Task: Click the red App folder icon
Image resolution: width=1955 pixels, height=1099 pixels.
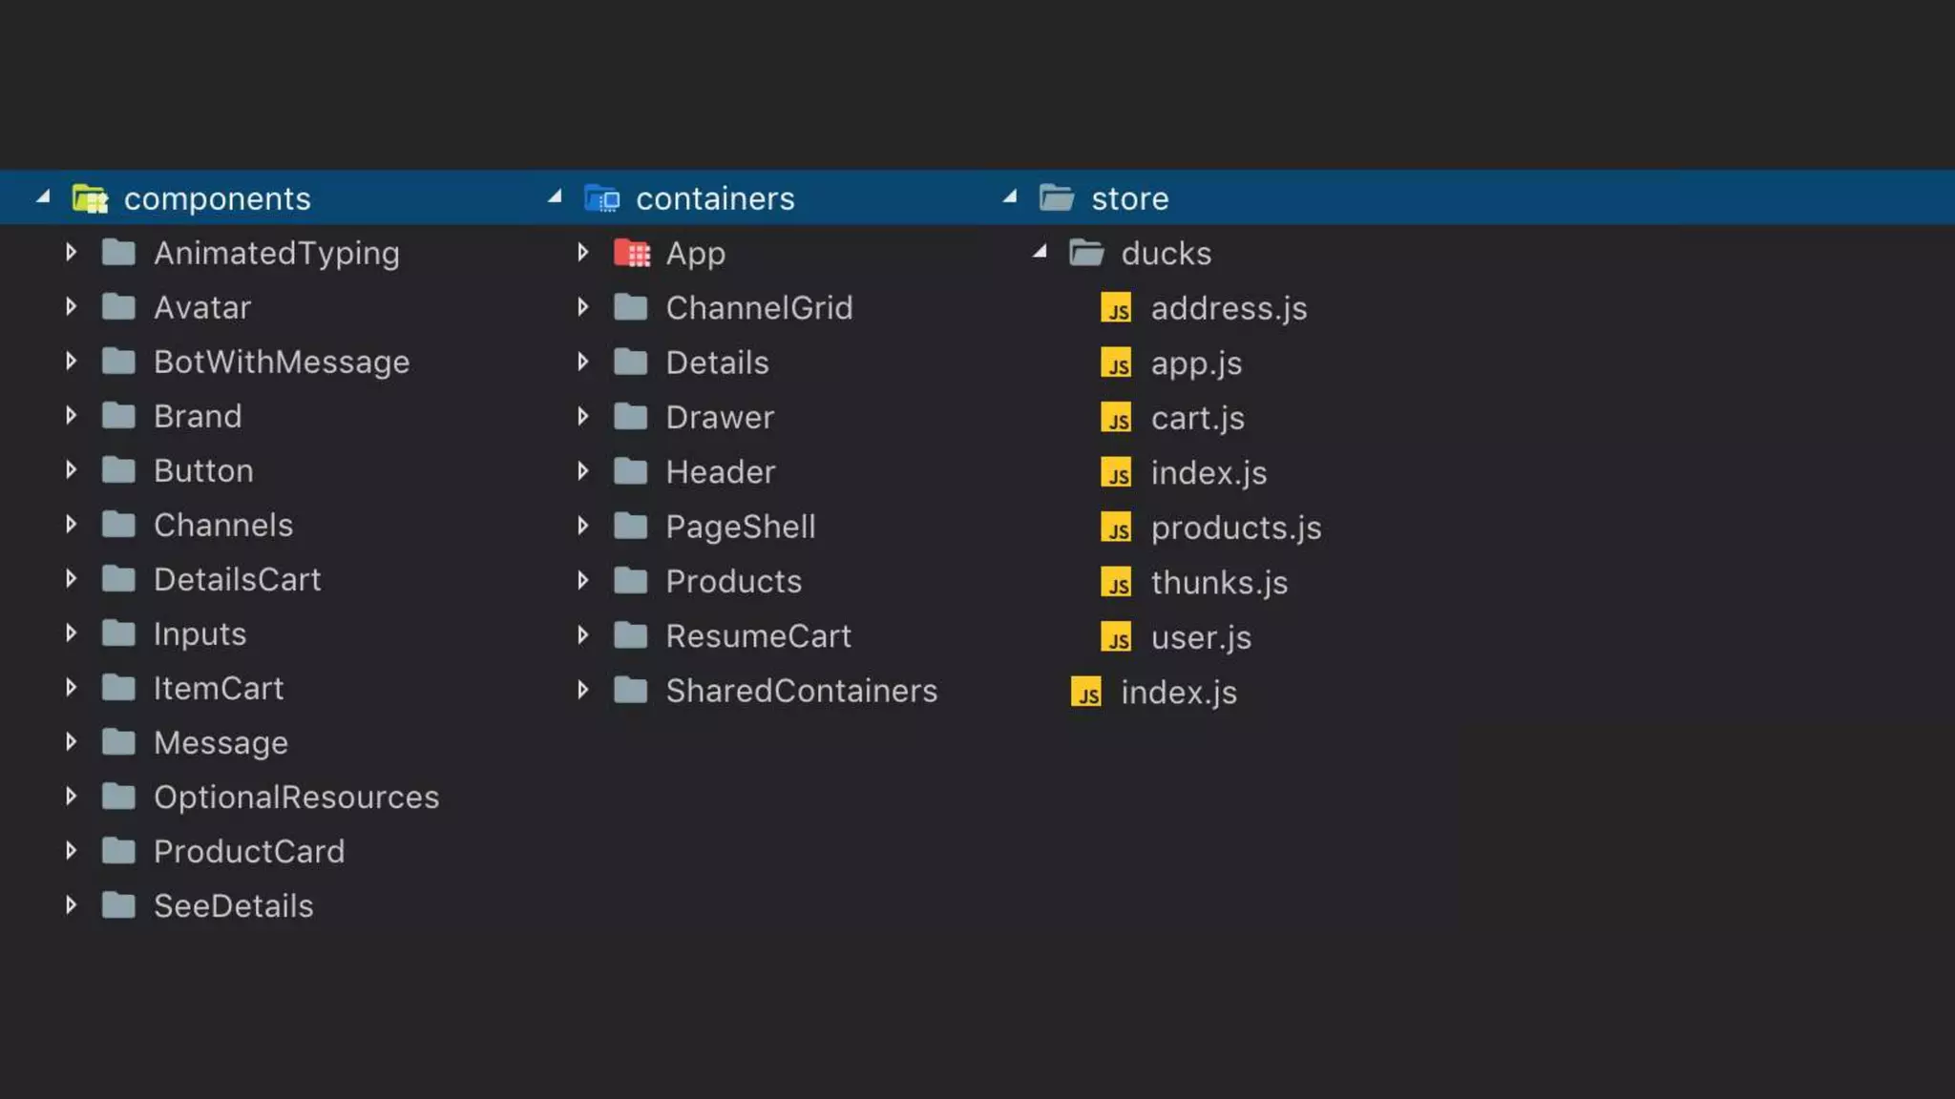Action: coord(631,253)
